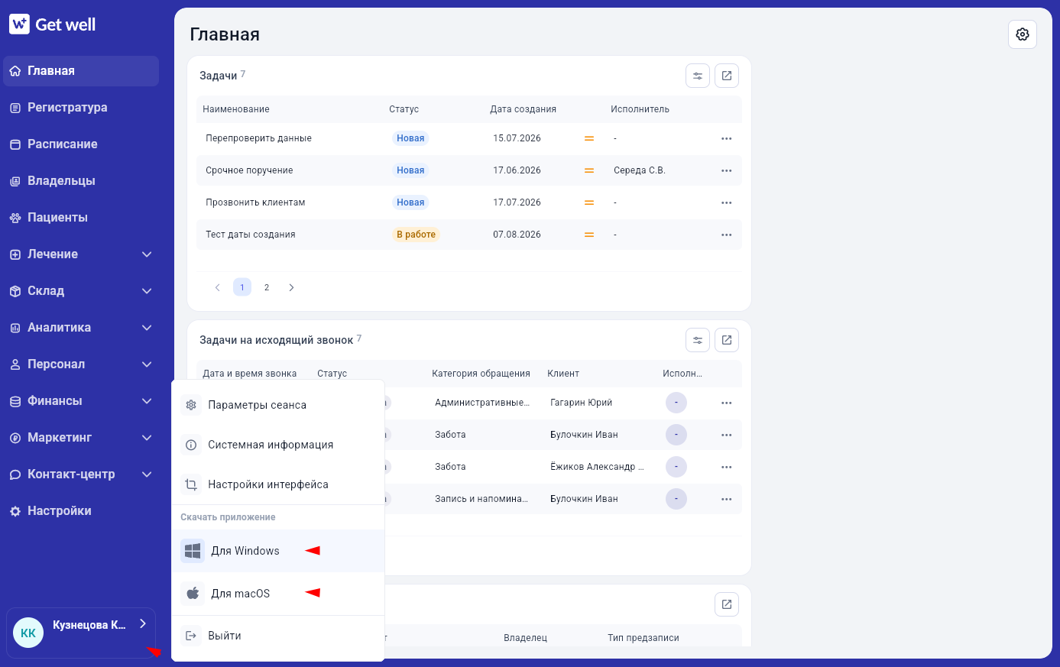Open Параметры сеанса menu item
Viewport: 1060px width, 667px height.
[x=277, y=405]
